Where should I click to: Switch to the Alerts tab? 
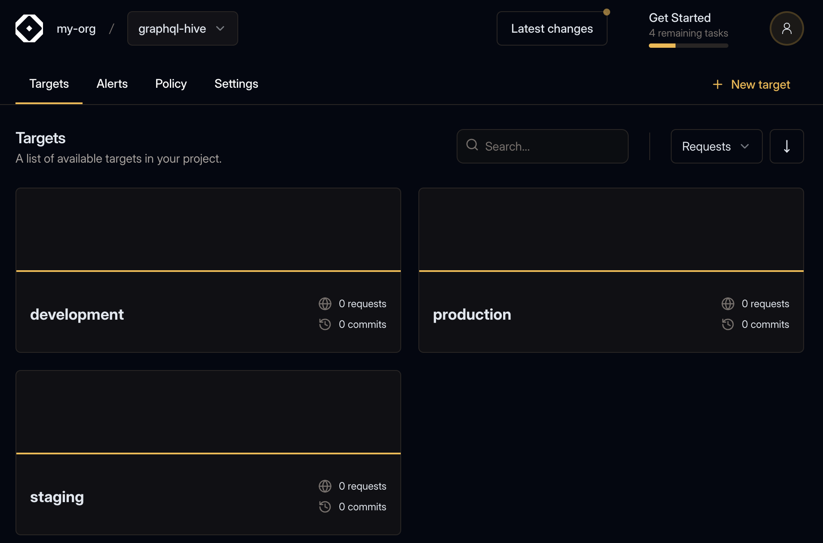pyautogui.click(x=112, y=84)
